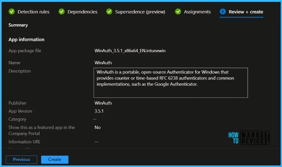Click the Publisher value WinAuth
Image resolution: width=282 pixels, height=167 pixels.
coord(103,103)
